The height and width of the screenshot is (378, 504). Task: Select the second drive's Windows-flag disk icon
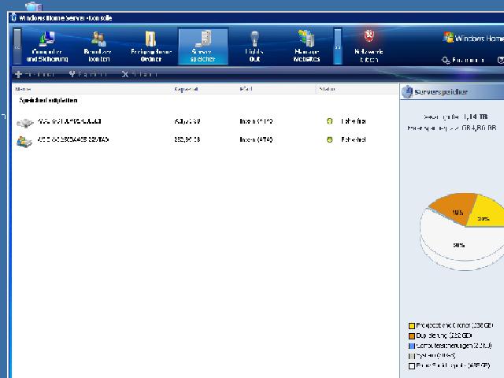(x=24, y=142)
